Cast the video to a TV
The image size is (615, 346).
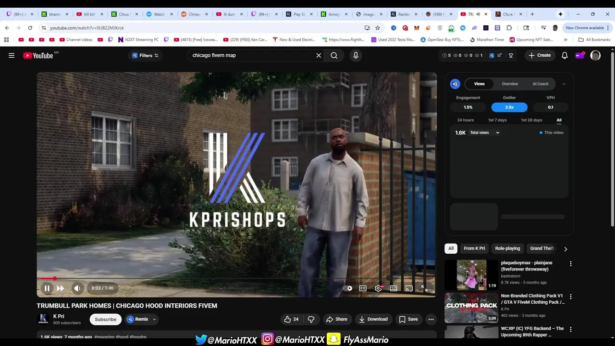(409, 288)
